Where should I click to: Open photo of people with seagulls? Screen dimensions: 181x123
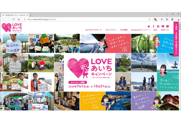tap(144, 82)
